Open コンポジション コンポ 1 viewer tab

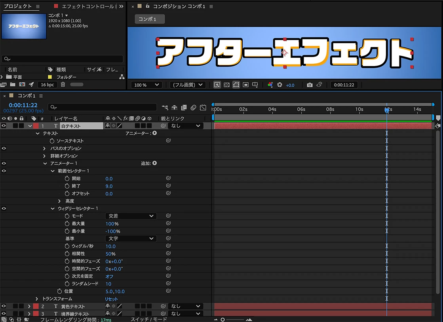tap(179, 6)
